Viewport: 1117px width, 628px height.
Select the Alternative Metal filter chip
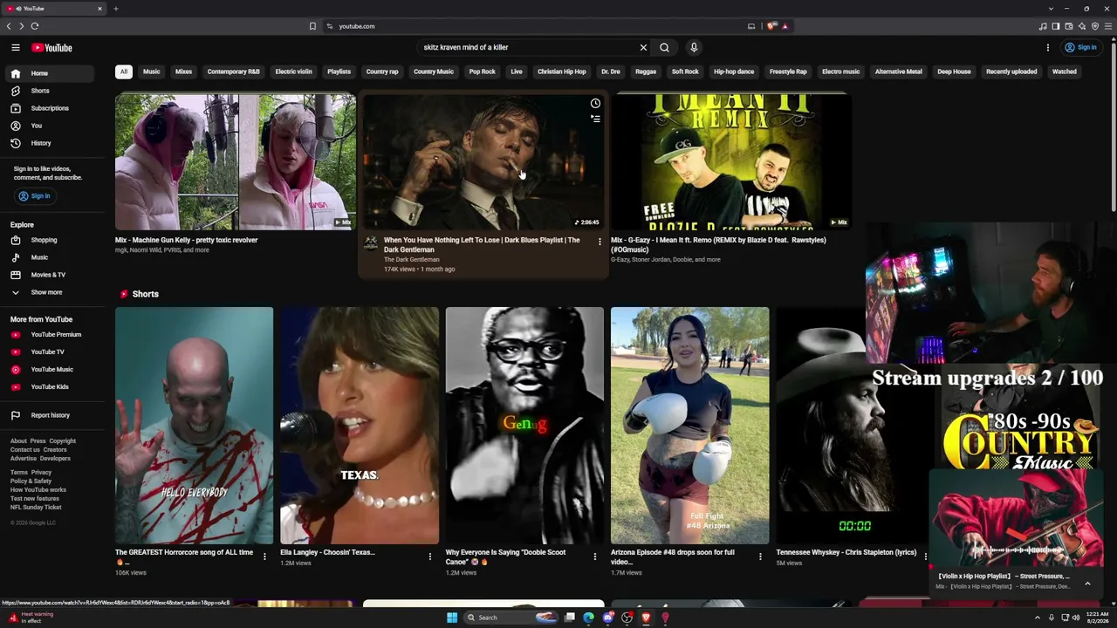point(898,72)
